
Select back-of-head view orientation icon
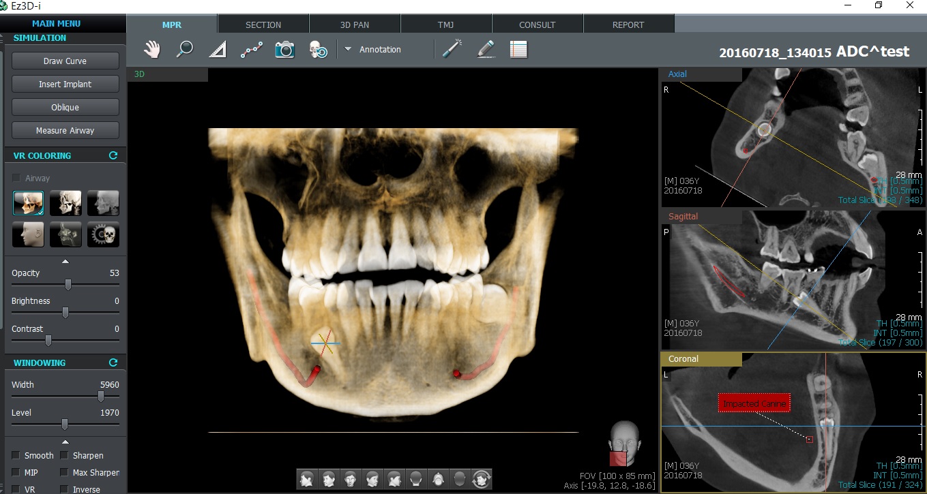tap(416, 479)
